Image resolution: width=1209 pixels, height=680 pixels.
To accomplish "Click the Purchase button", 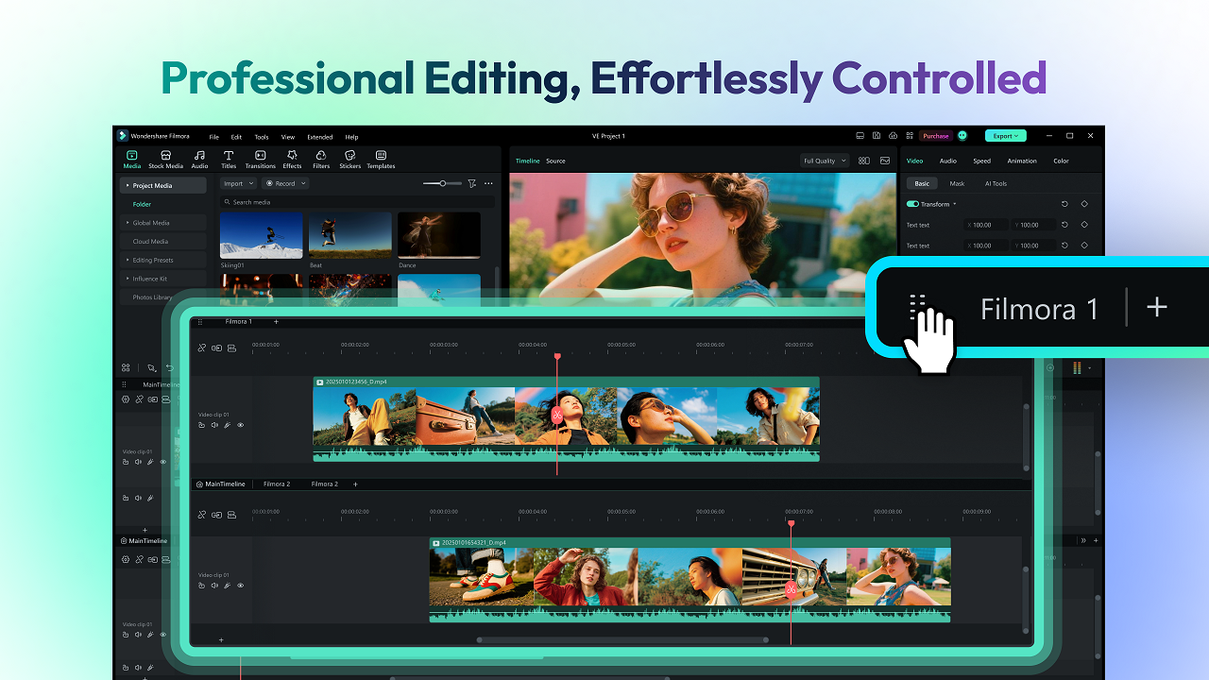I will coord(936,136).
